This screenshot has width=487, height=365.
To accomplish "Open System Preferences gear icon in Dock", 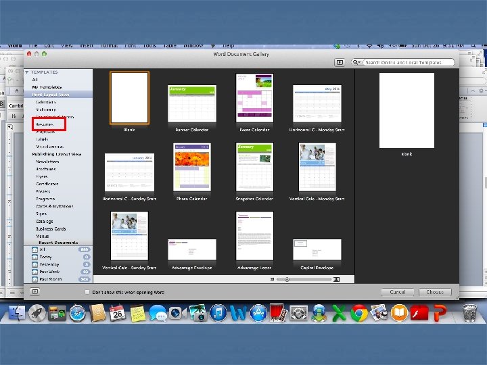I will [x=298, y=313].
